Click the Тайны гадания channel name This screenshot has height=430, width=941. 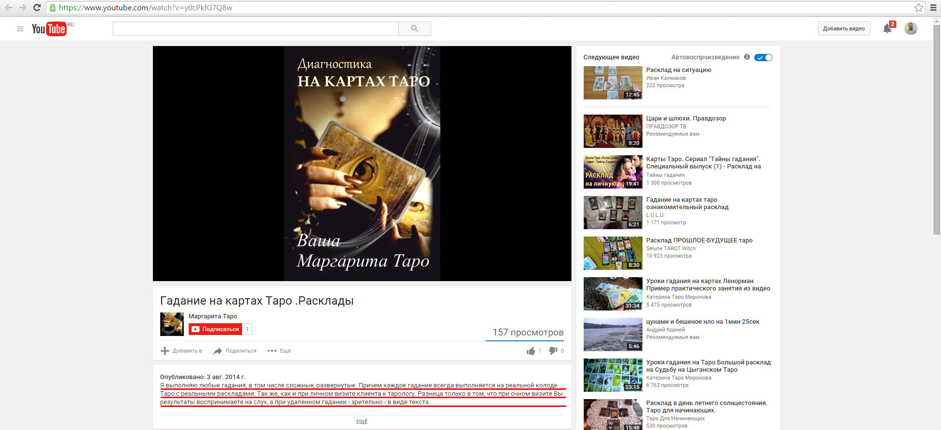tap(665, 175)
